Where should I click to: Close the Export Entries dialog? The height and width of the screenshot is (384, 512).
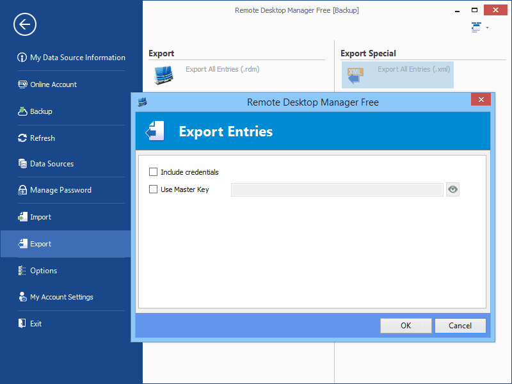click(x=481, y=100)
